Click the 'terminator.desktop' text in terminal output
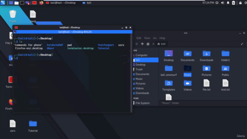Viewport: 247px width, 139px height. click(x=81, y=48)
